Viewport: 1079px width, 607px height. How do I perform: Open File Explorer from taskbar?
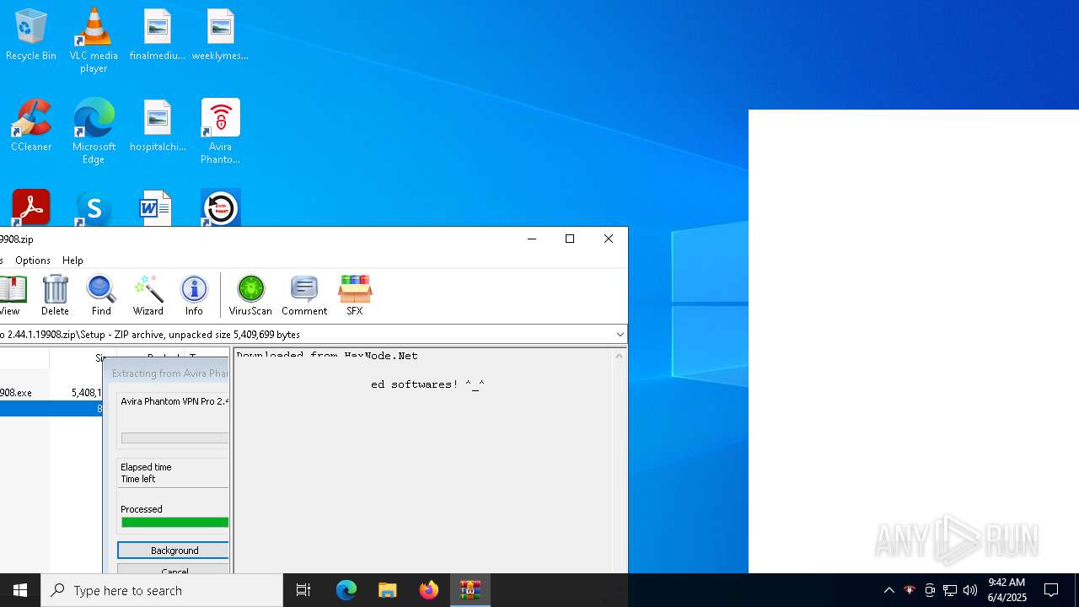388,590
